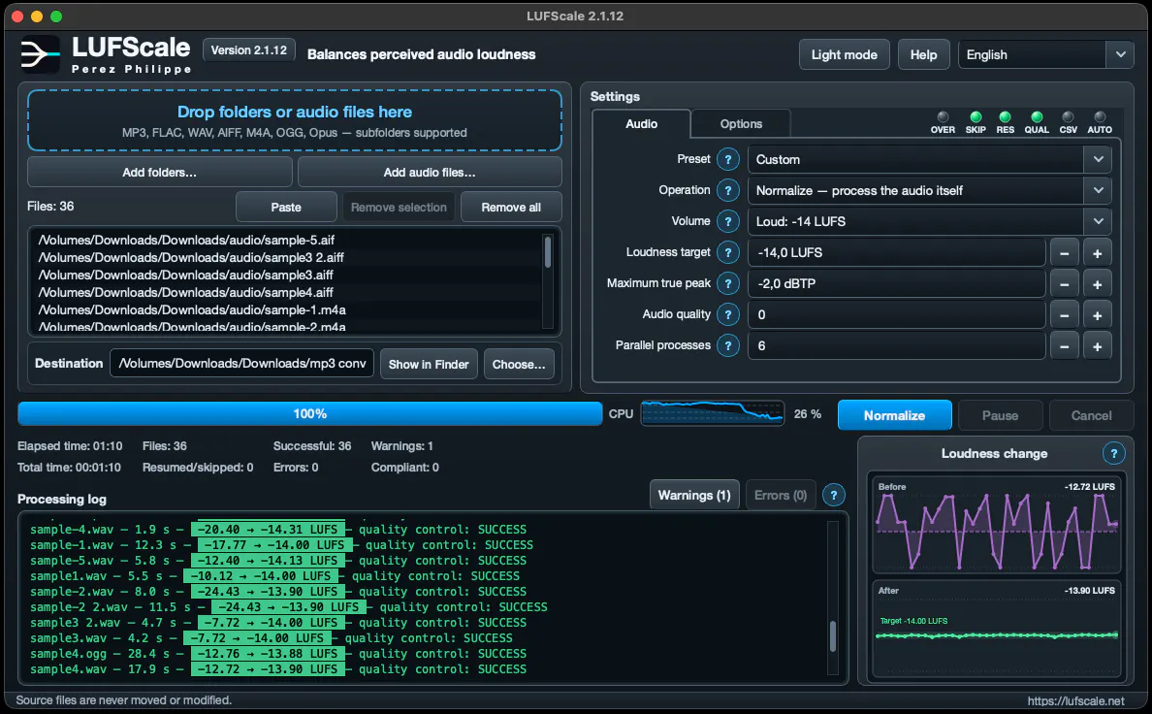Click the Version 2.1.12 badge
The image size is (1152, 714).
[x=249, y=50]
